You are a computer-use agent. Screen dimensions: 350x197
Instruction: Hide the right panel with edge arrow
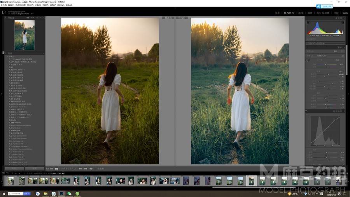click(x=349, y=94)
